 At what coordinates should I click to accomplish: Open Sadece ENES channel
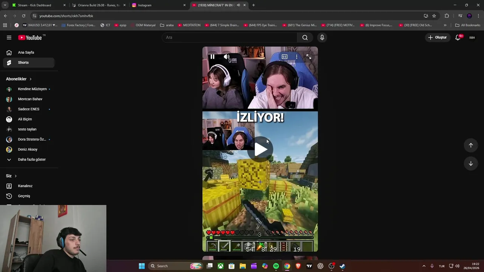click(x=29, y=109)
